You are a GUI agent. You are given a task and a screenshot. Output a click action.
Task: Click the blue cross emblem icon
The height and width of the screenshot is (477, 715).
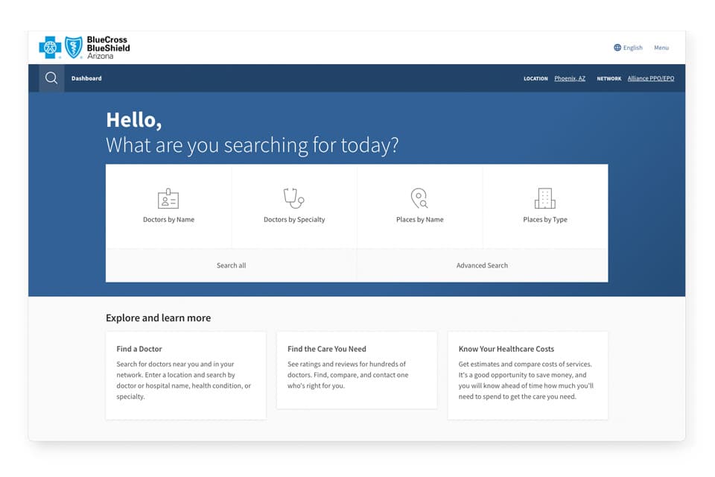point(51,48)
